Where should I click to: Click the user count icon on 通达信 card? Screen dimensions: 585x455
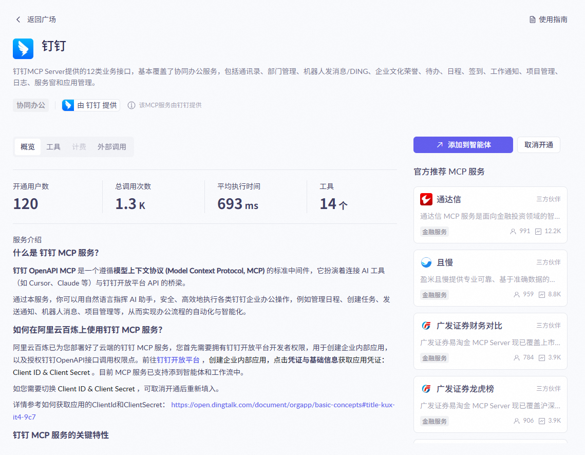(x=513, y=231)
